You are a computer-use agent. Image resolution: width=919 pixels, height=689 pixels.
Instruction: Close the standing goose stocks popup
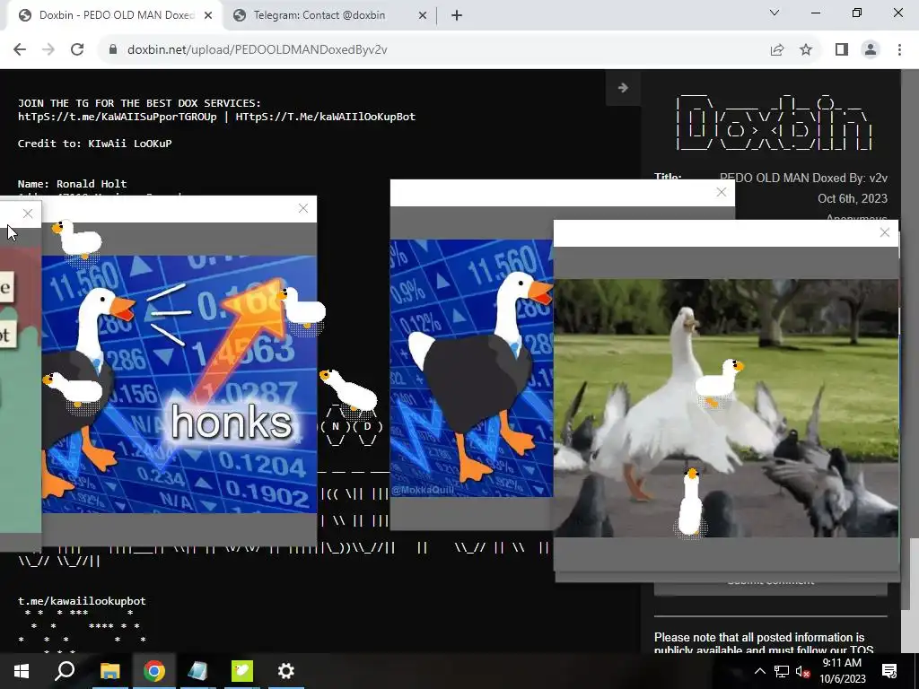[x=722, y=192]
